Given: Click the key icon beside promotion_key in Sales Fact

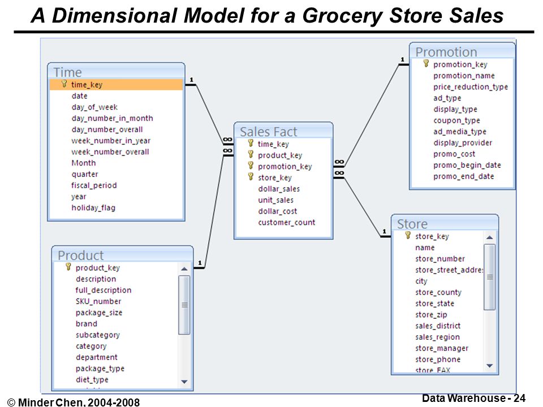Looking at the screenshot, I should click(x=251, y=166).
